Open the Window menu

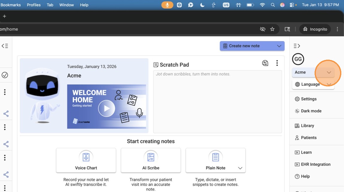tap(67, 5)
